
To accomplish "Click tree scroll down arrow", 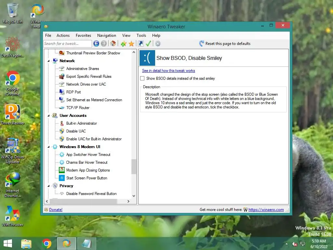I will (x=134, y=196).
